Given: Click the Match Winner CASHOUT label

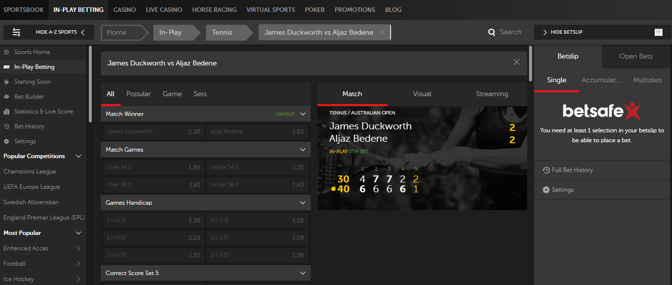Looking at the screenshot, I should (285, 114).
